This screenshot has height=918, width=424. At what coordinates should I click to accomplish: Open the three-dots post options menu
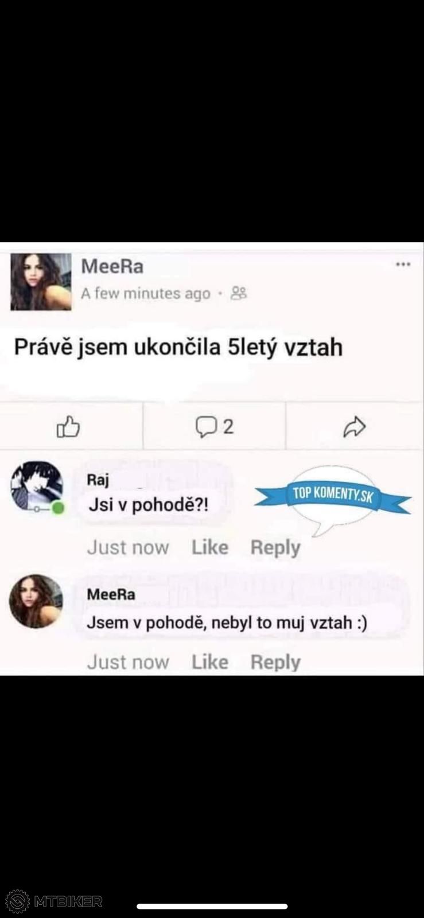(403, 264)
